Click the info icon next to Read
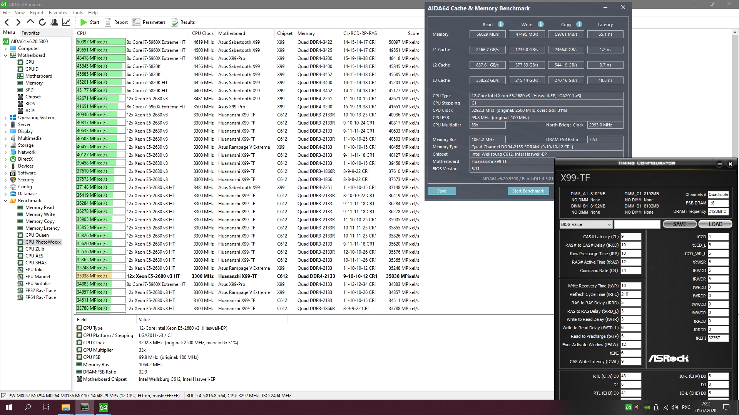 coord(501,24)
